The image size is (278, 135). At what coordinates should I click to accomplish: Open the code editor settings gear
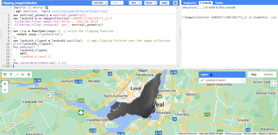[175, 3]
